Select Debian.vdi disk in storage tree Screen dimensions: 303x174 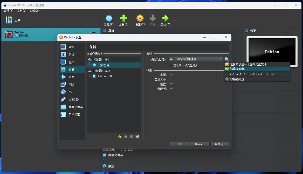114,76
